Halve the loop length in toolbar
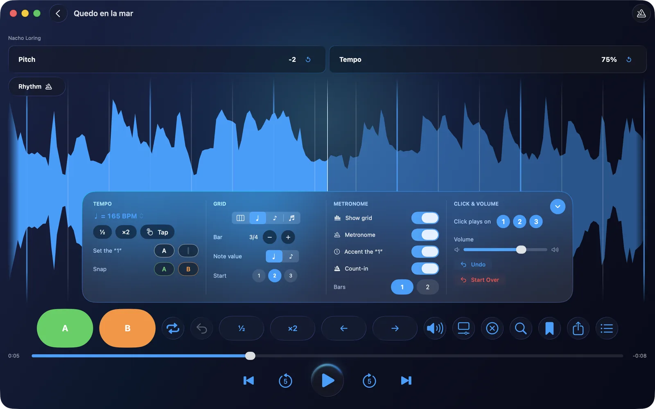The height and width of the screenshot is (409, 655). point(242,328)
